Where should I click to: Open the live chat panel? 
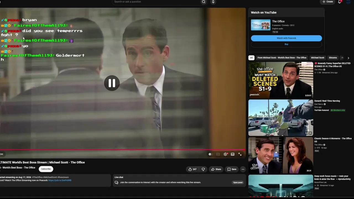(238, 182)
